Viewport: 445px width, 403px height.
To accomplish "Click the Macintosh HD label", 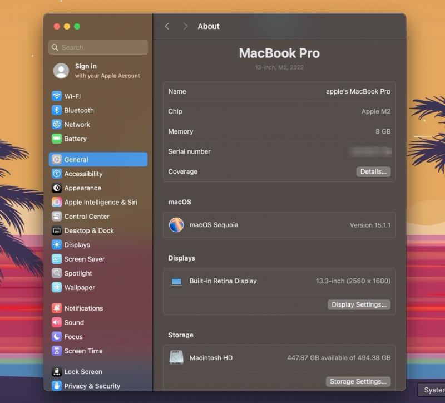I will pos(211,358).
